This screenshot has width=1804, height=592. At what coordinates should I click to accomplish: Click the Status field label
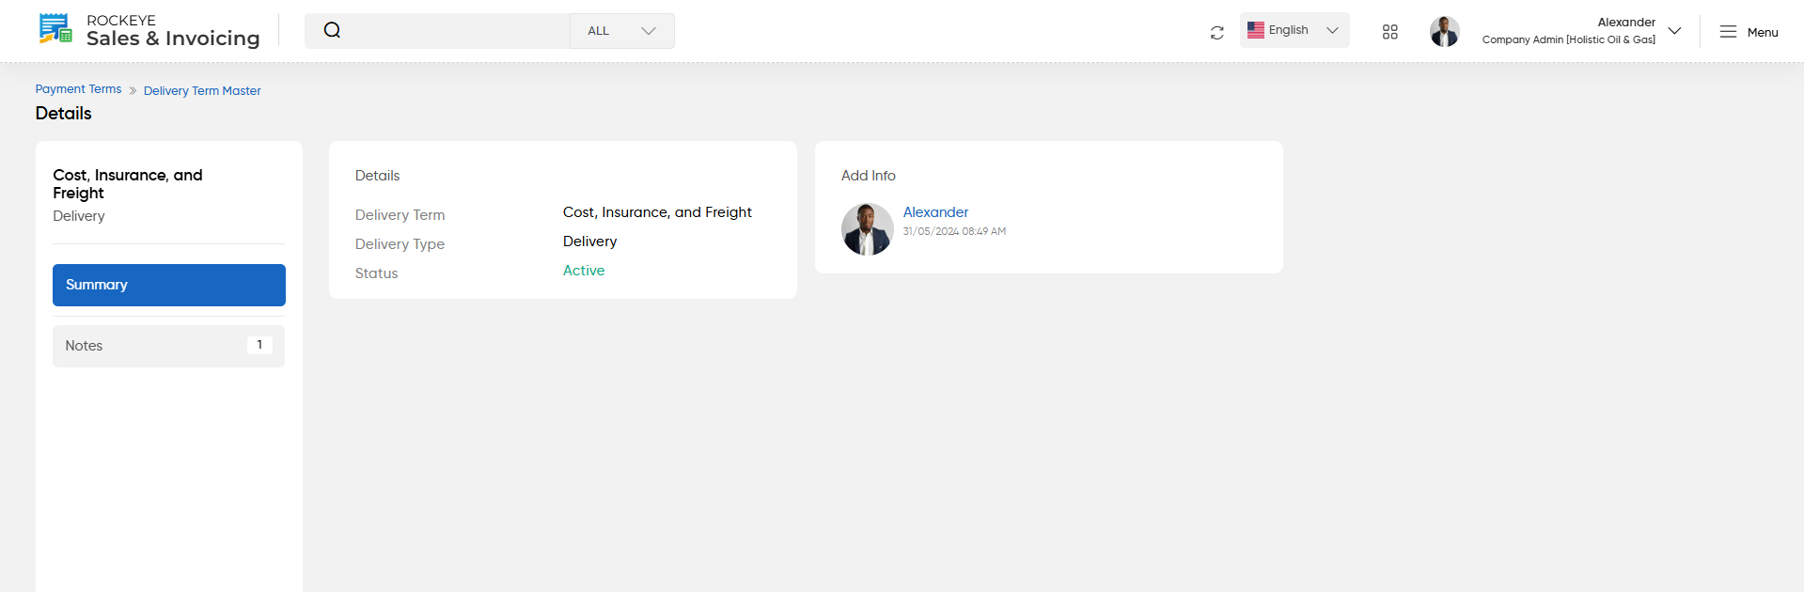coord(376,273)
